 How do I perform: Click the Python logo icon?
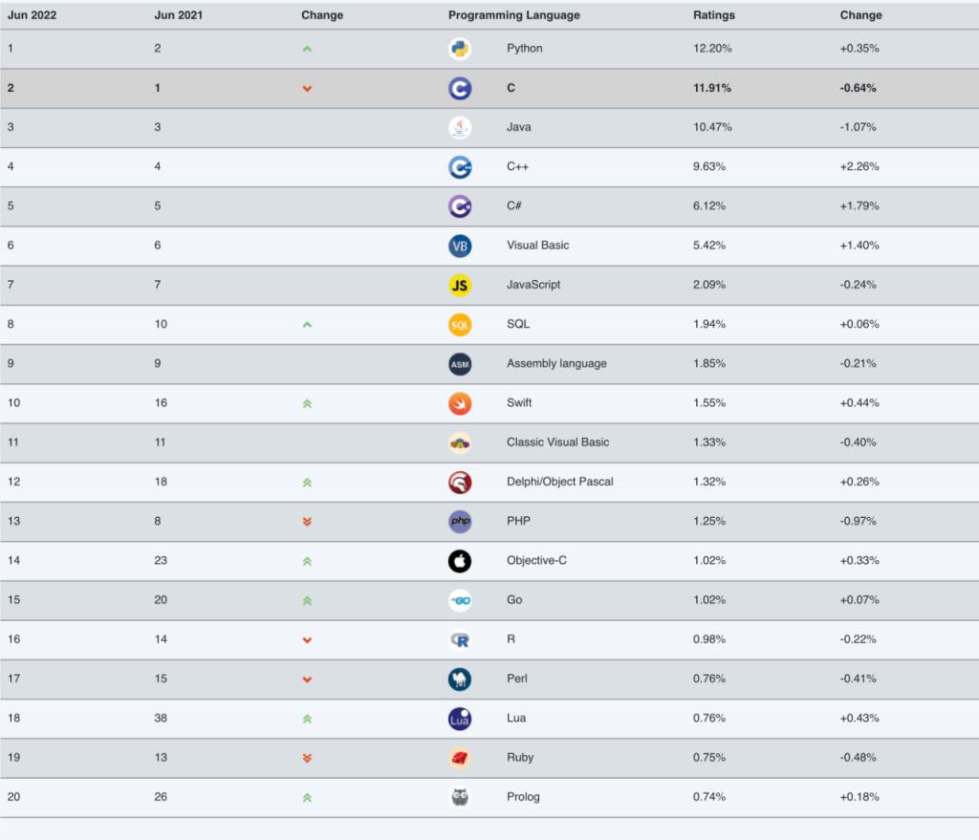pyautogui.click(x=460, y=49)
